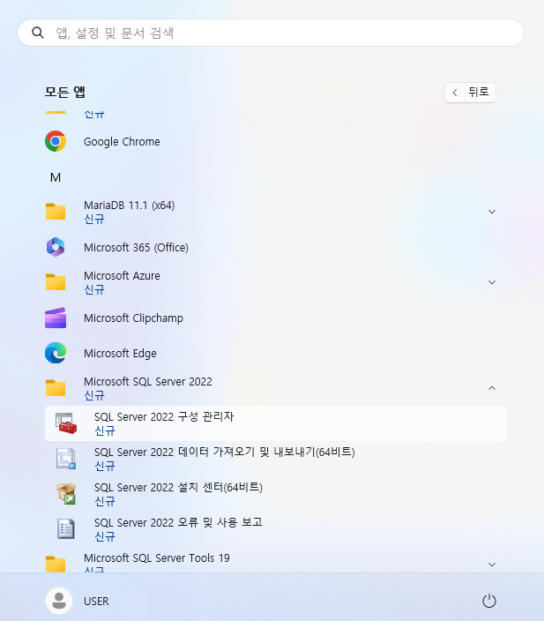Image resolution: width=544 pixels, height=621 pixels.
Task: Click Microsoft Azure label text
Action: [122, 275]
